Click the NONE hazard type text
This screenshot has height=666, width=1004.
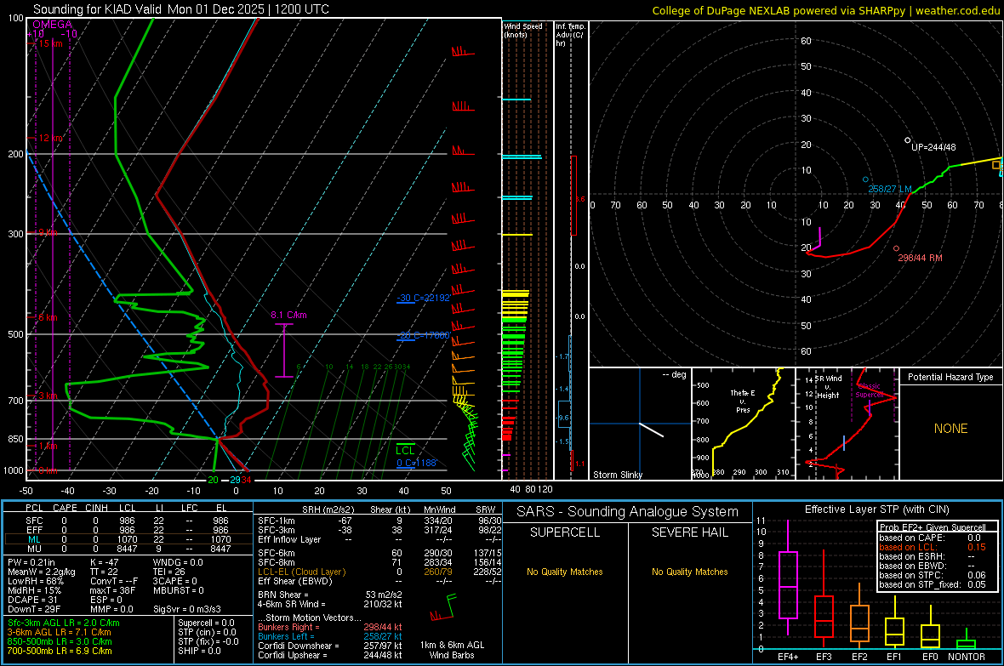pos(950,429)
